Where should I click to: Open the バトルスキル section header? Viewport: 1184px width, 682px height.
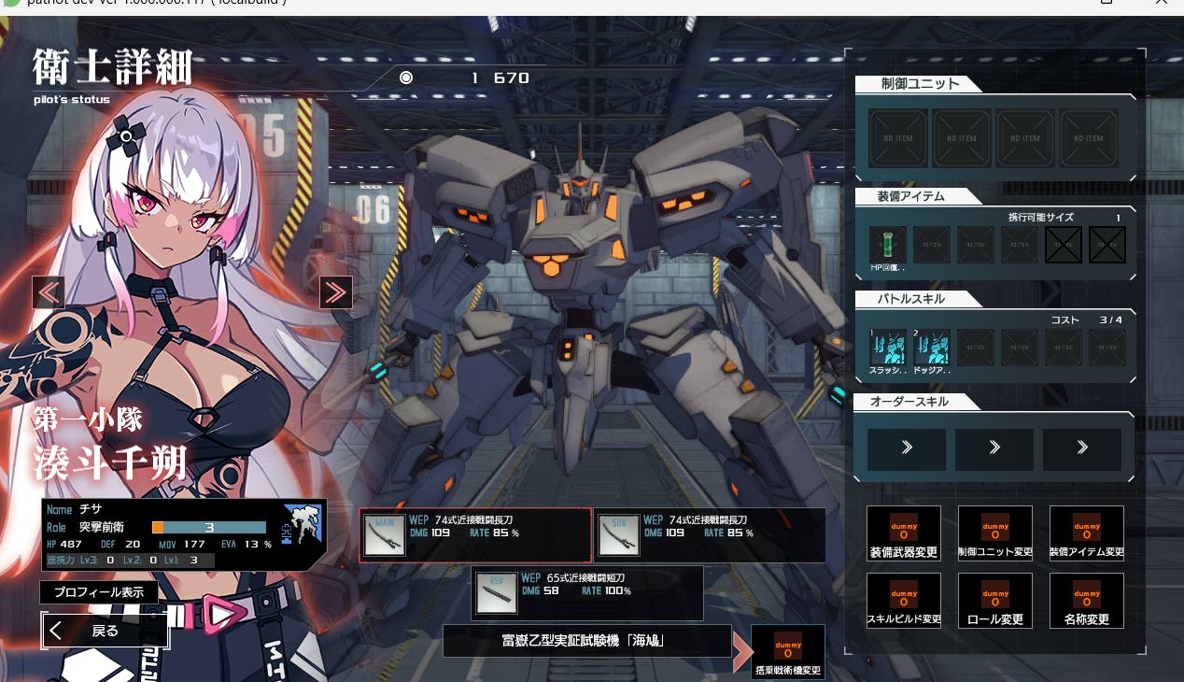click(920, 299)
